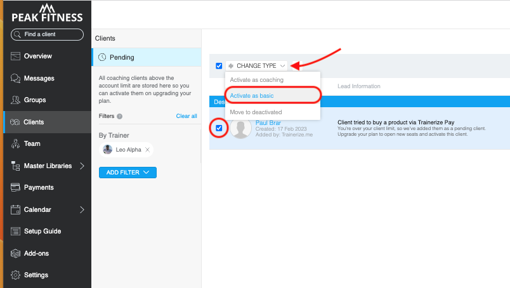Expand the Master Libraries submenu arrow
Screen dimensions: 510x288
pyautogui.click(x=82, y=166)
